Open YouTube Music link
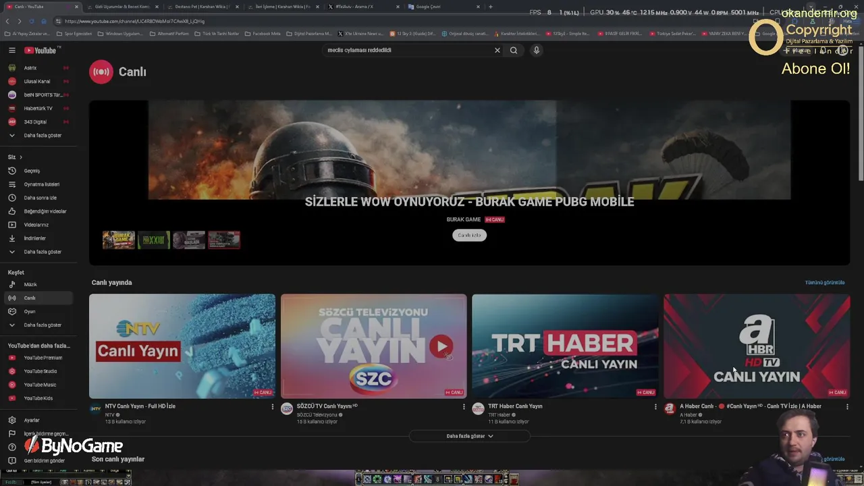This screenshot has width=864, height=486. click(38, 385)
